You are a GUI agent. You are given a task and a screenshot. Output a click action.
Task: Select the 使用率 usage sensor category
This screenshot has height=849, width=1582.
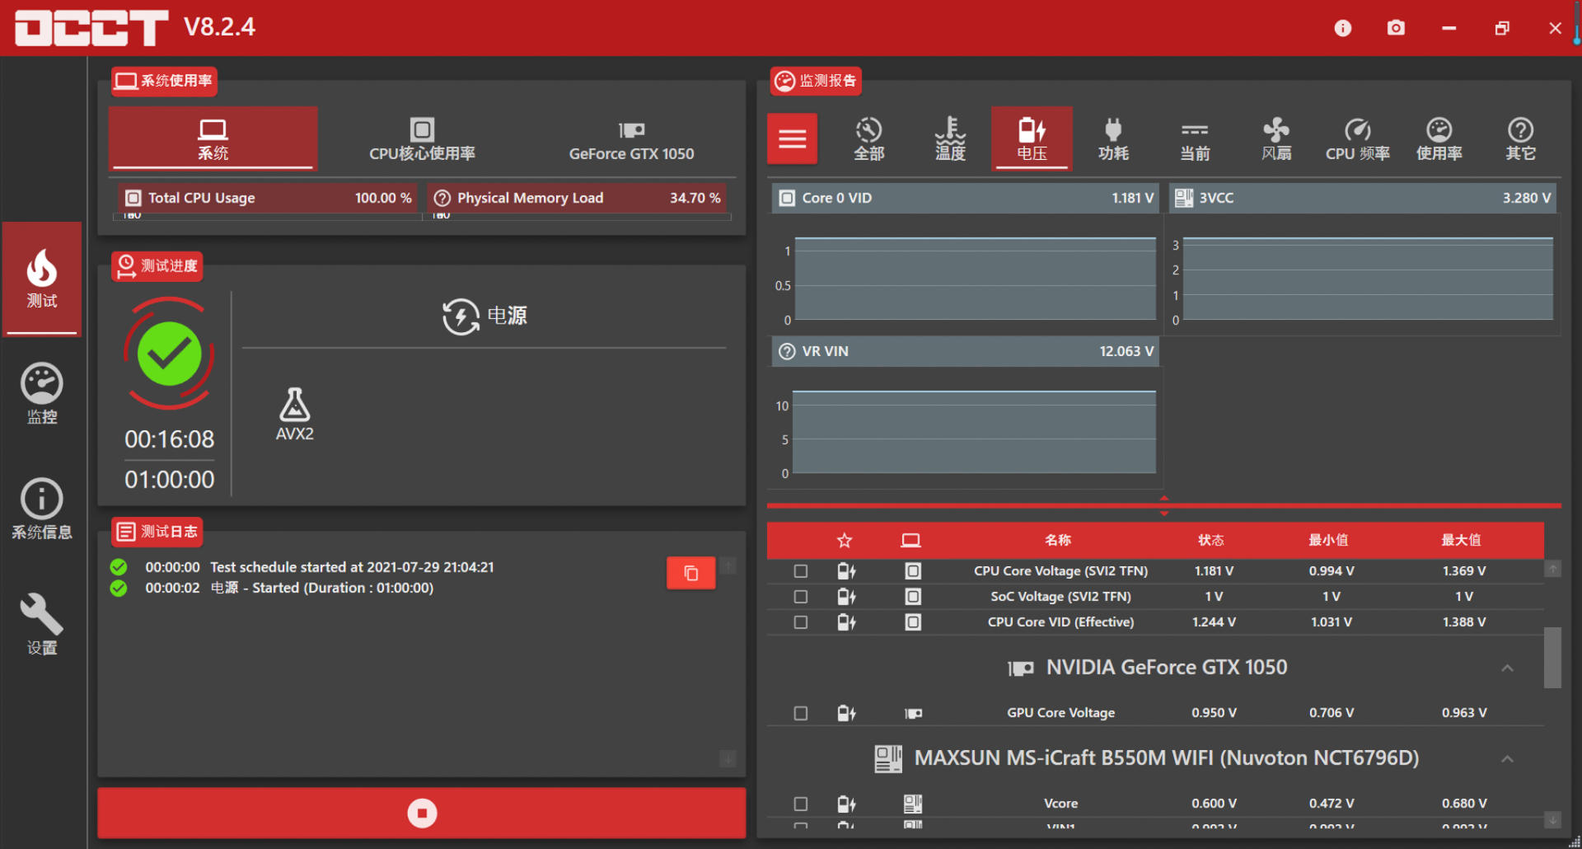(x=1439, y=138)
